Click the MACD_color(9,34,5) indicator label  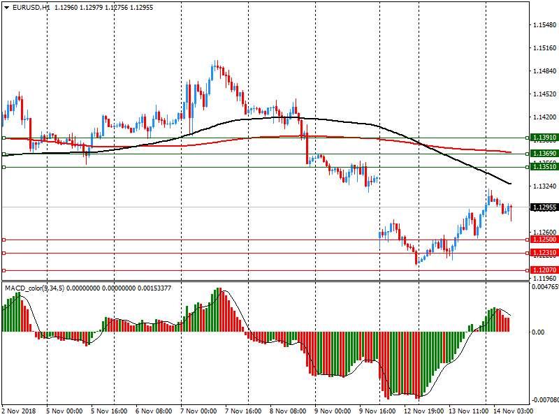34,288
